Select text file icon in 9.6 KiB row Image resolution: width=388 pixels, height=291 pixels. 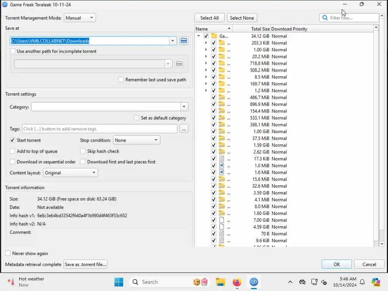222,240
